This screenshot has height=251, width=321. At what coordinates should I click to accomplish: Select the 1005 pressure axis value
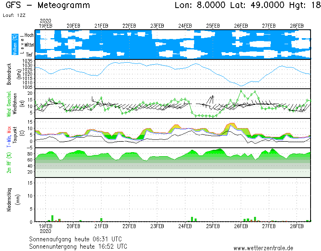(x=27, y=87)
